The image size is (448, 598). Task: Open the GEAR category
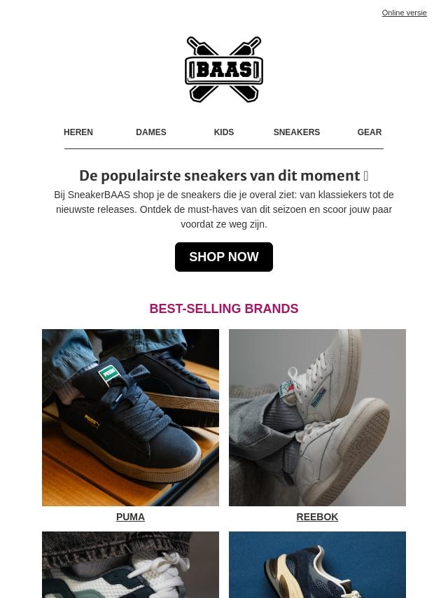370,132
